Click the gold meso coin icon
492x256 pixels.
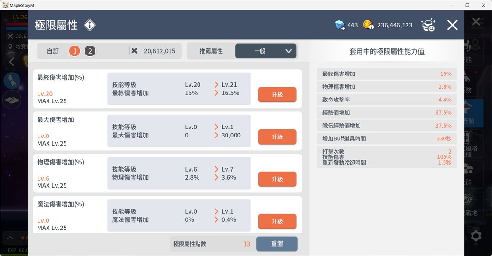coord(369,25)
